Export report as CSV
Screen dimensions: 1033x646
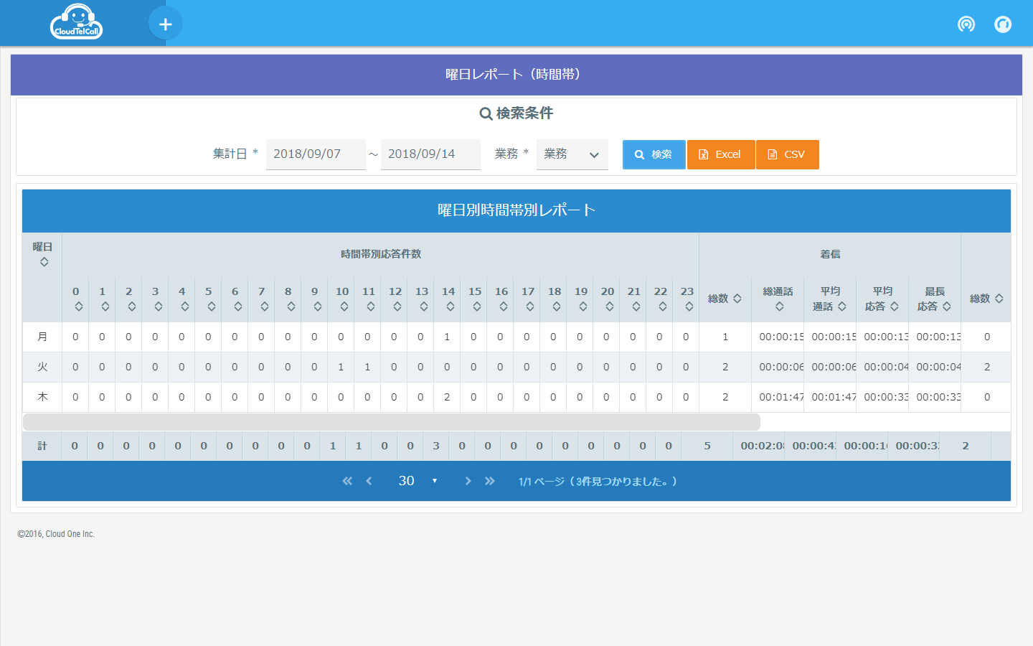coord(787,154)
